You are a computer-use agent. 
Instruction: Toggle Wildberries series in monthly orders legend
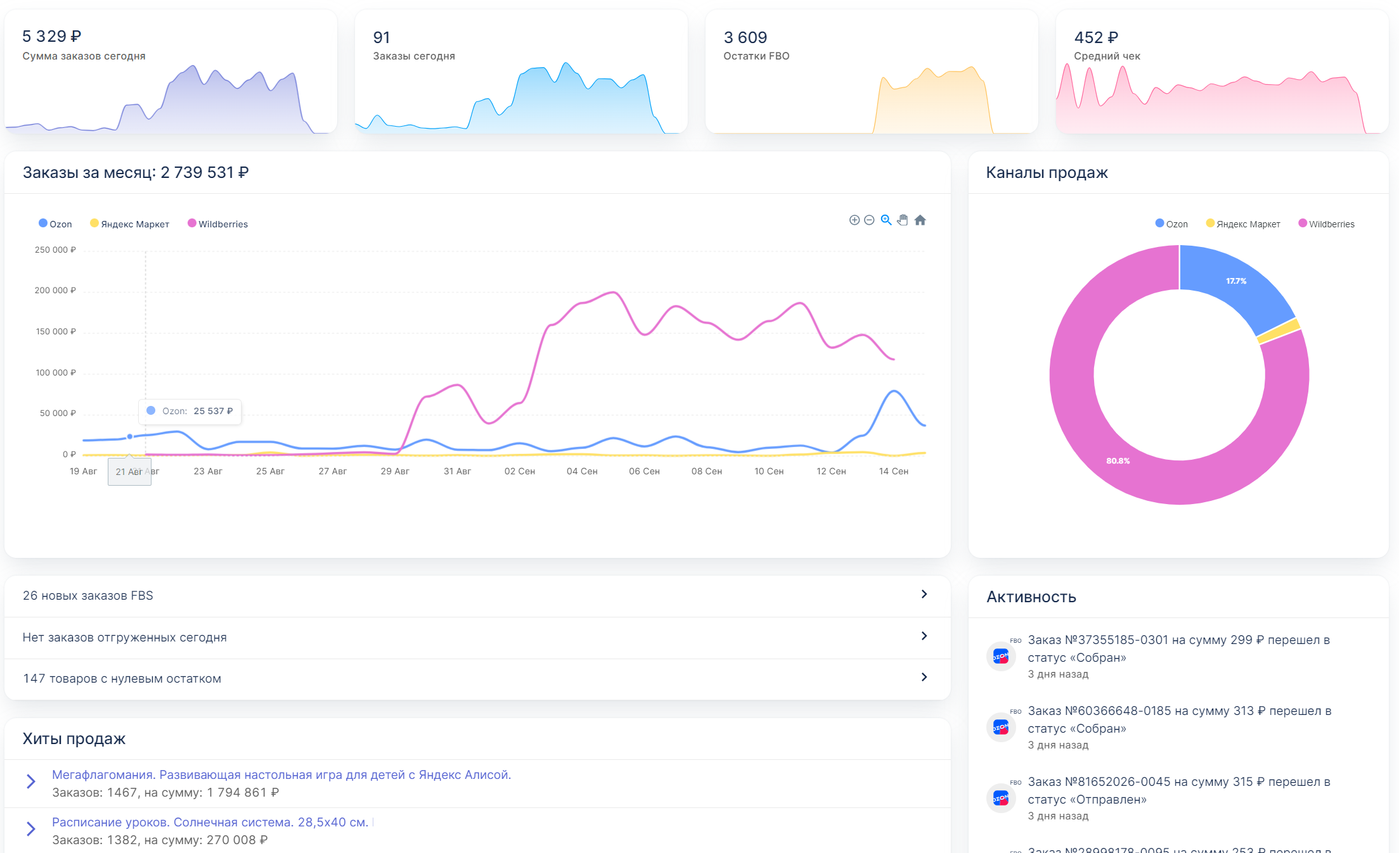pos(217,224)
